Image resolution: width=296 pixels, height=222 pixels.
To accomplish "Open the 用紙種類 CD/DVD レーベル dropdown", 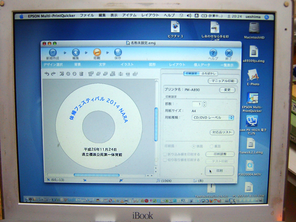I will 213,117.
